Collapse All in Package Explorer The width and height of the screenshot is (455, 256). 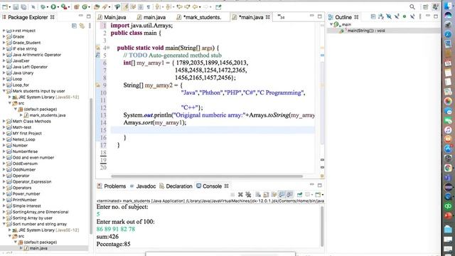coord(74,26)
